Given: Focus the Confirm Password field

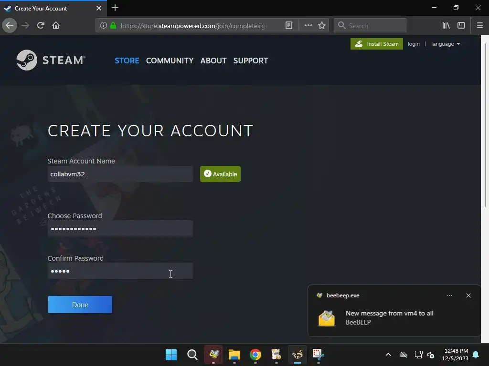Looking at the screenshot, I should (120, 271).
